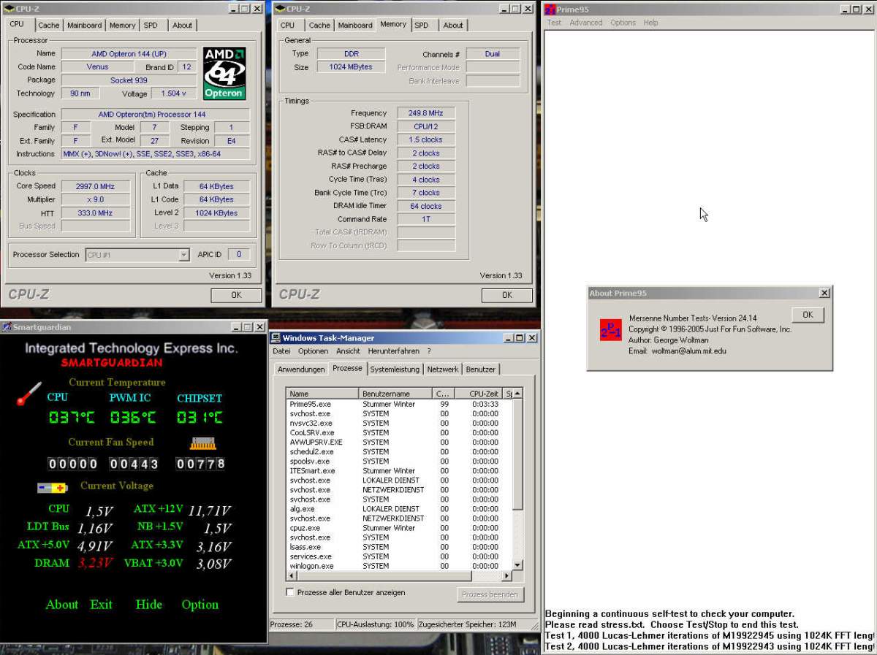Click the battery icon next to Current Voltage
Screen dimensions: 877x655
[53, 488]
